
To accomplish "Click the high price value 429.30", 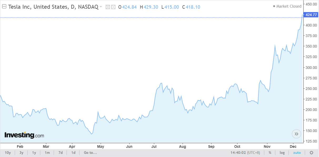I will pos(151,7).
